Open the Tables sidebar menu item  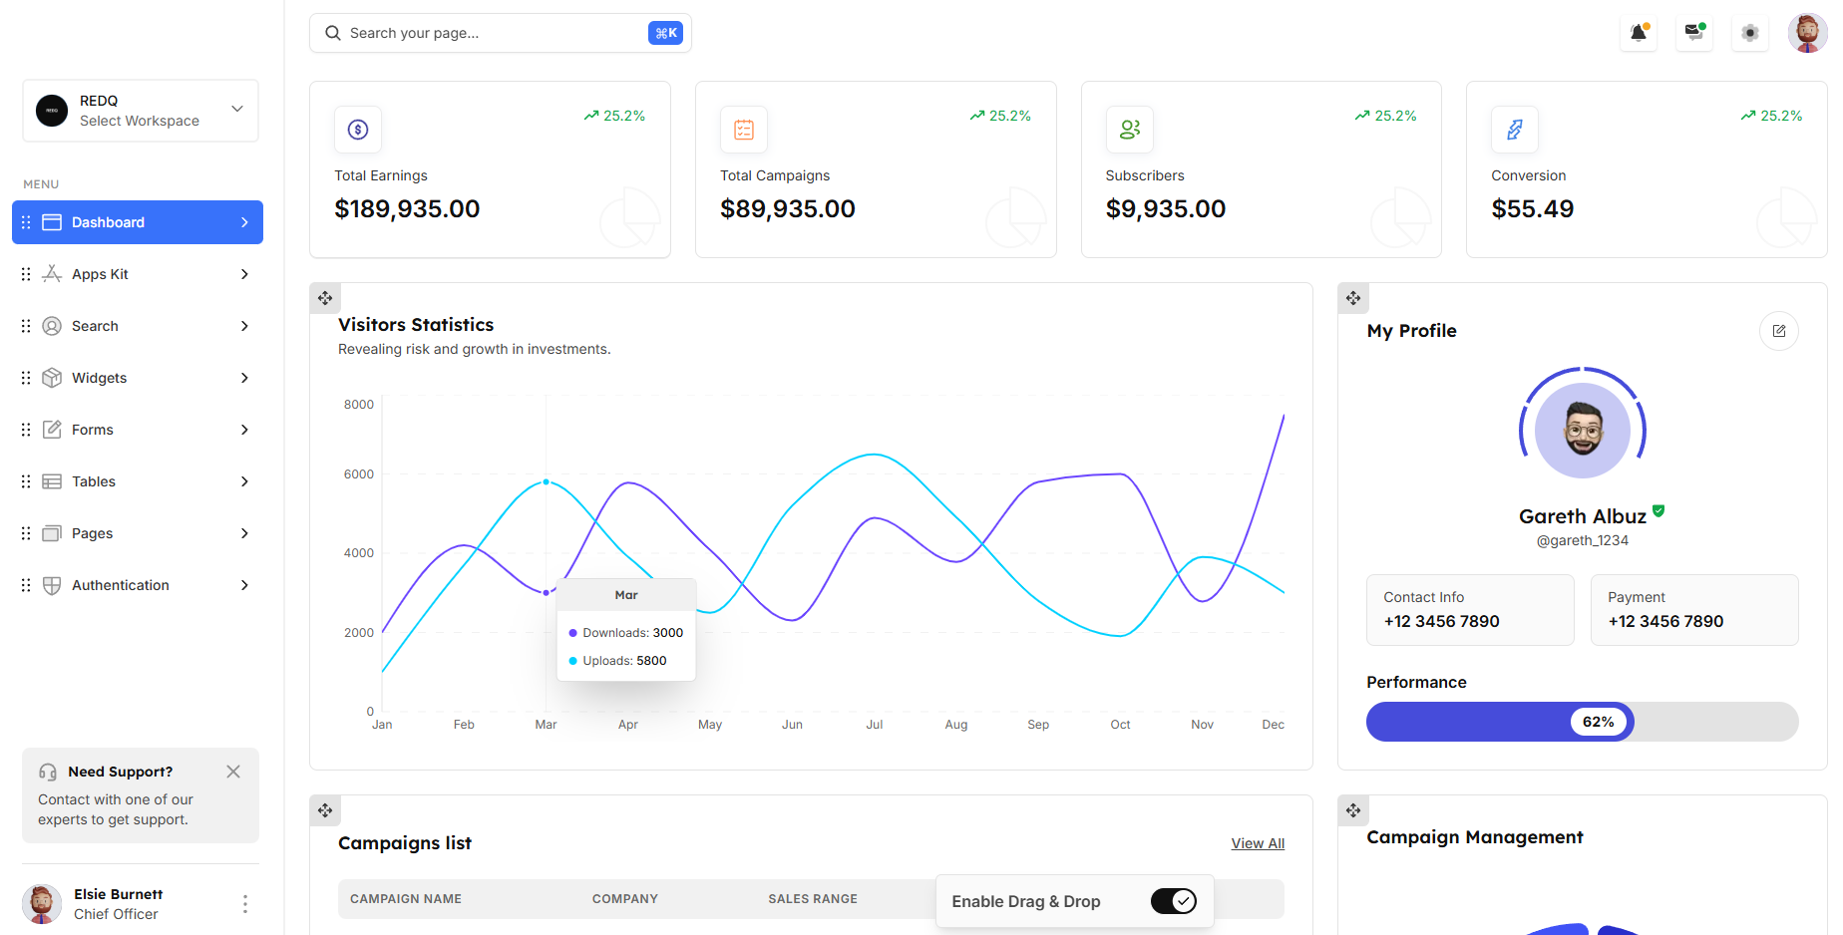[94, 481]
